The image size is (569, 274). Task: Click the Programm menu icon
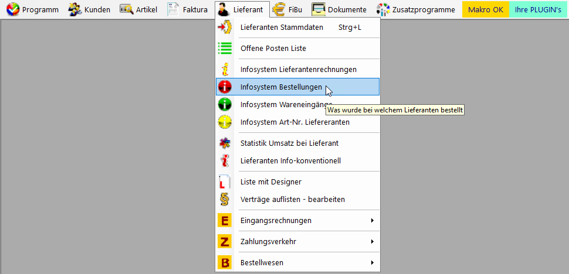coord(13,10)
